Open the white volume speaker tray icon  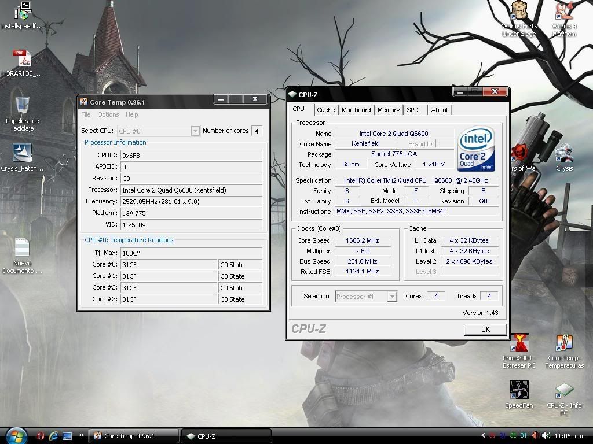(x=546, y=436)
